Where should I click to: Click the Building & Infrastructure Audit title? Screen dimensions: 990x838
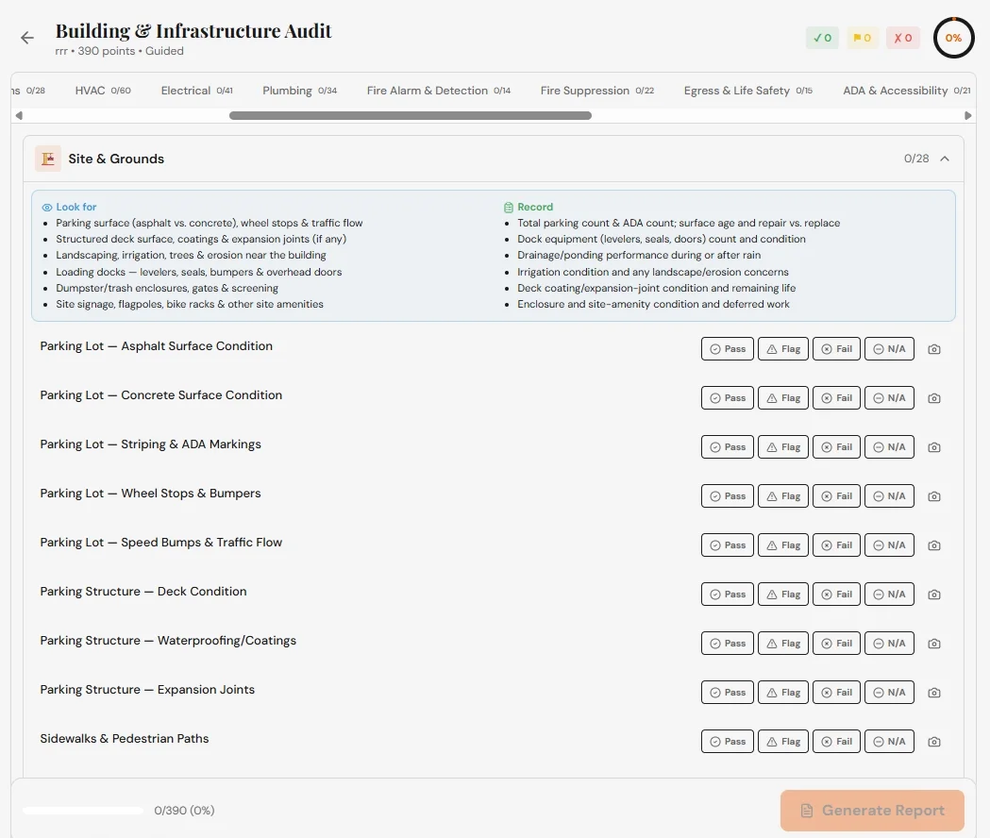click(x=193, y=31)
